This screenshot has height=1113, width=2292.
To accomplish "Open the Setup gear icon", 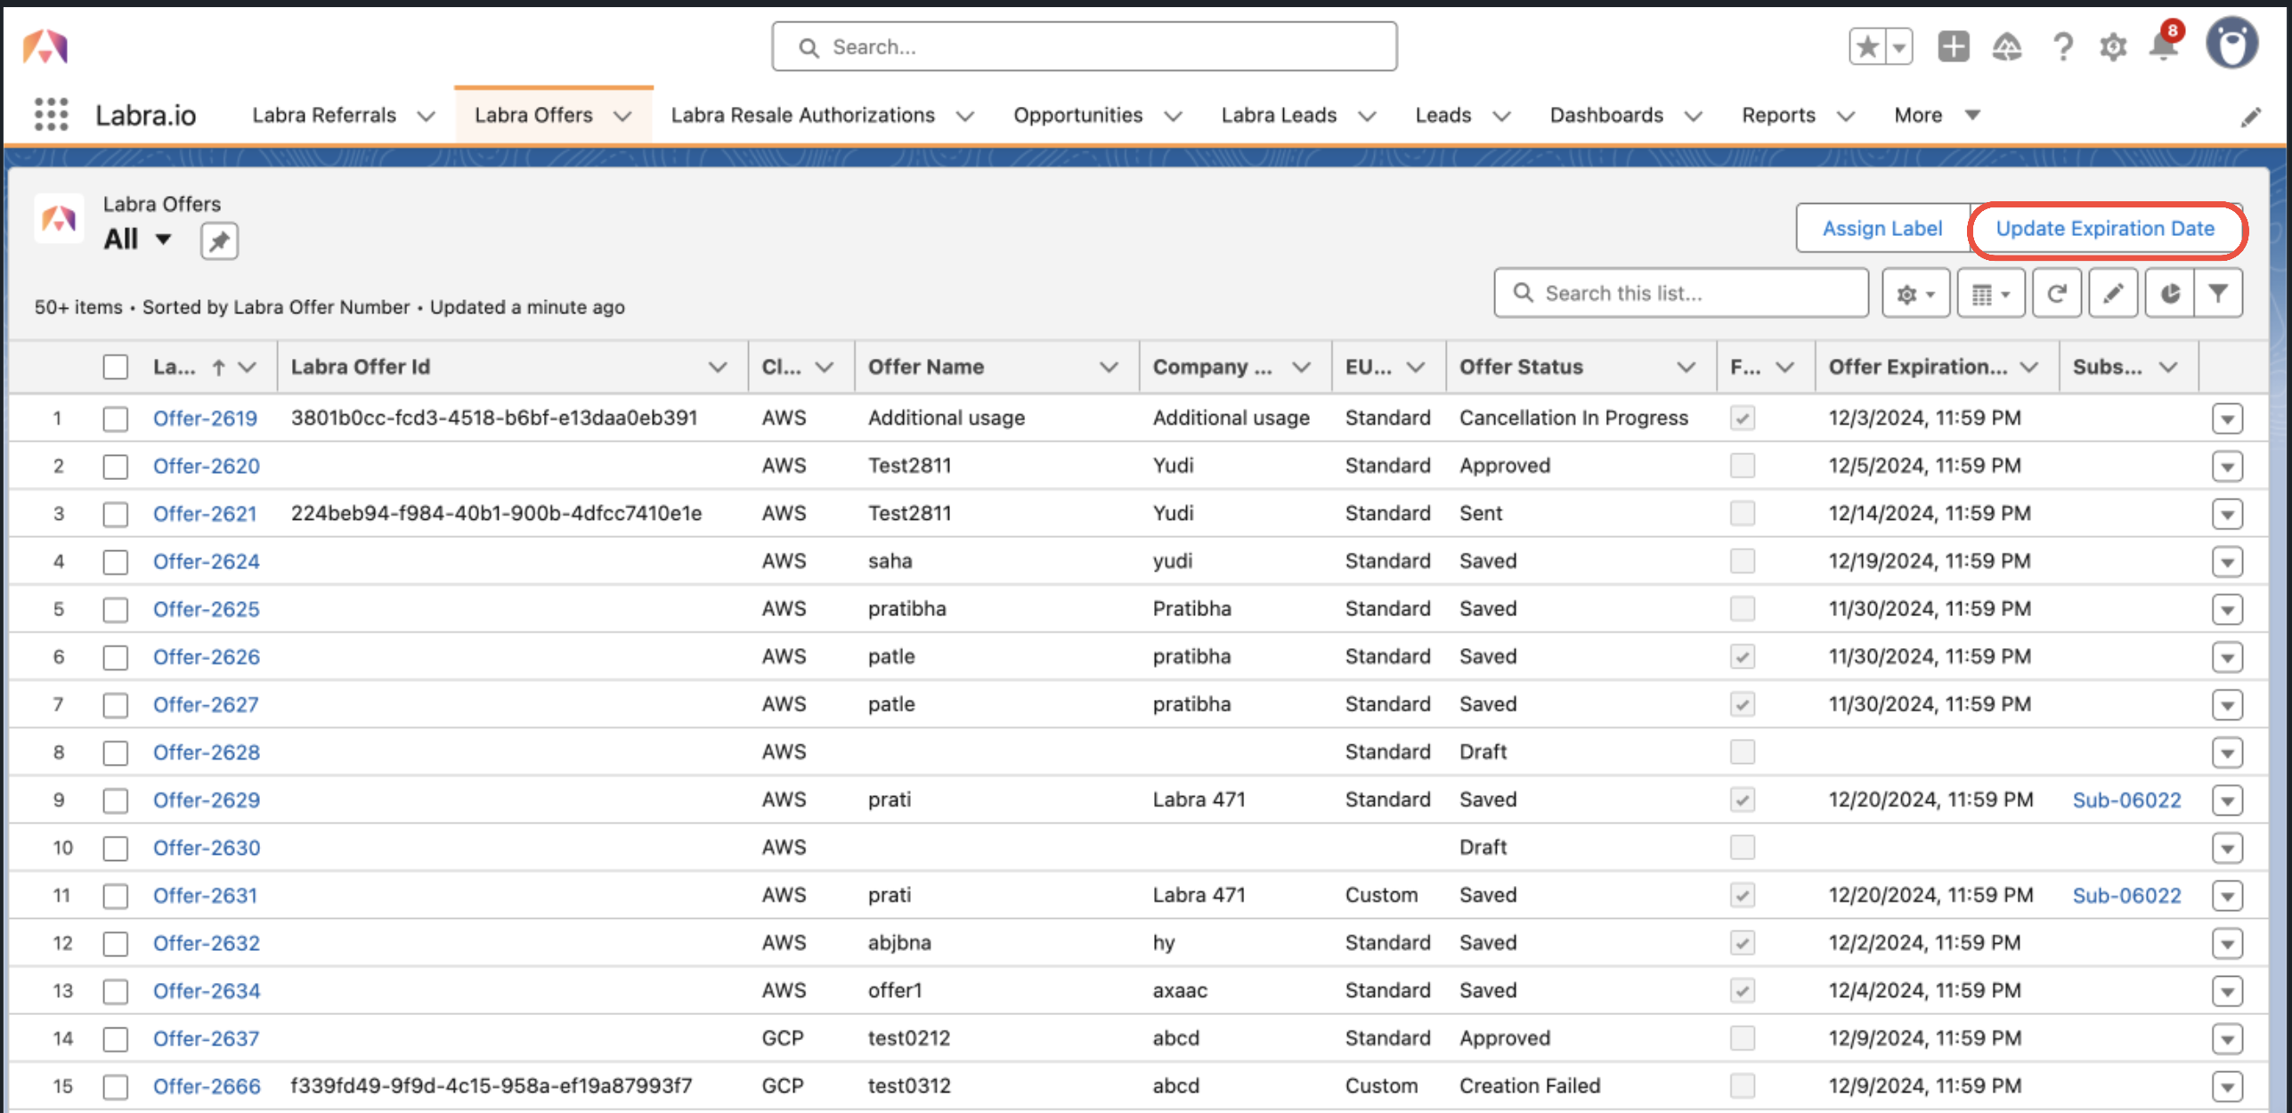I will point(2112,46).
